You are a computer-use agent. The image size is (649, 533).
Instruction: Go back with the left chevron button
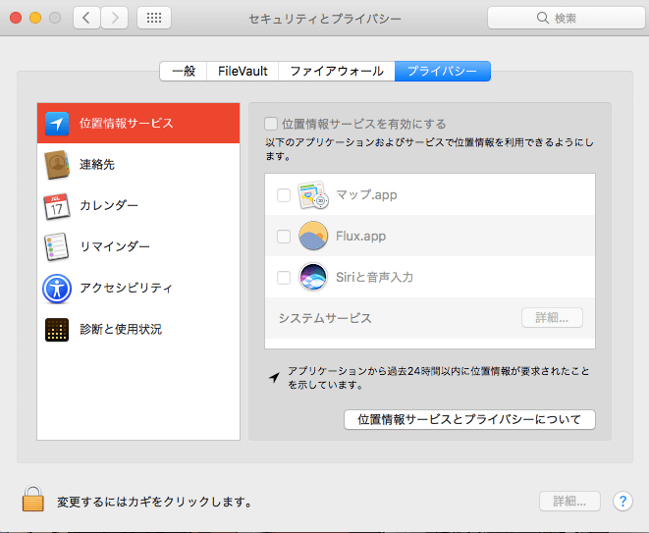tap(86, 18)
